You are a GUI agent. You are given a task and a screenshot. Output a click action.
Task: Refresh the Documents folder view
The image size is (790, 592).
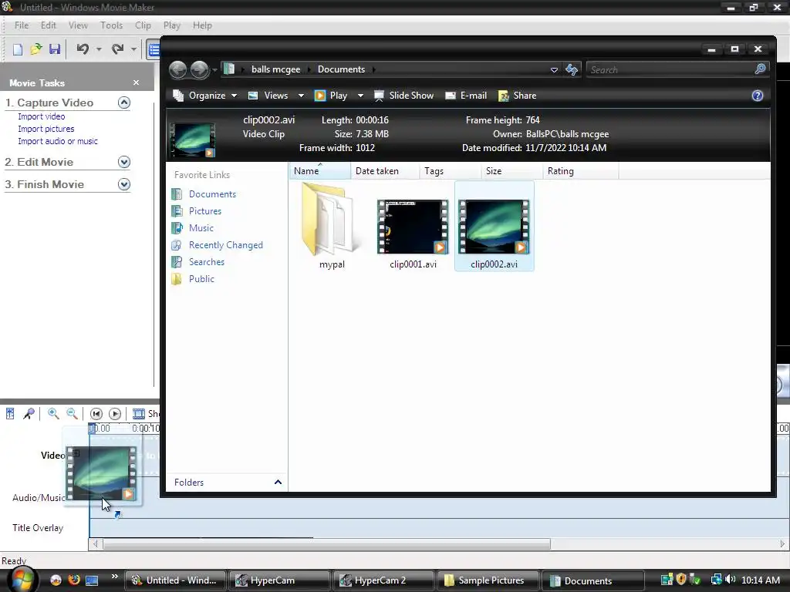click(x=572, y=69)
